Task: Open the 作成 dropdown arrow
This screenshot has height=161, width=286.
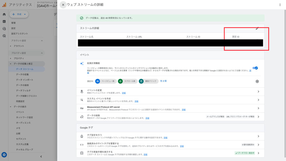Action: (x=25, y=14)
